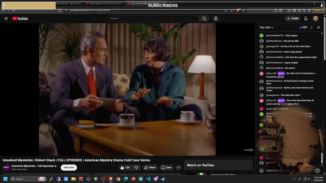Click @twistoffate4791 'hello wagner' message
The width and height of the screenshot is (326, 183).
[x=290, y=36]
